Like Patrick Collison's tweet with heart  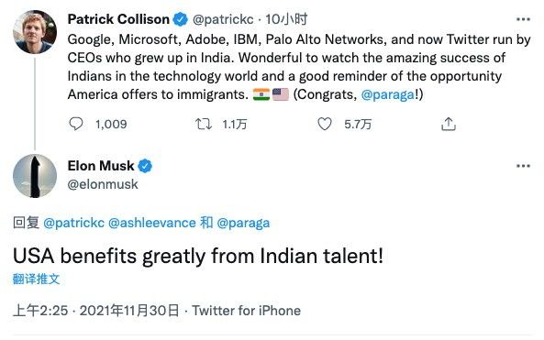325,124
